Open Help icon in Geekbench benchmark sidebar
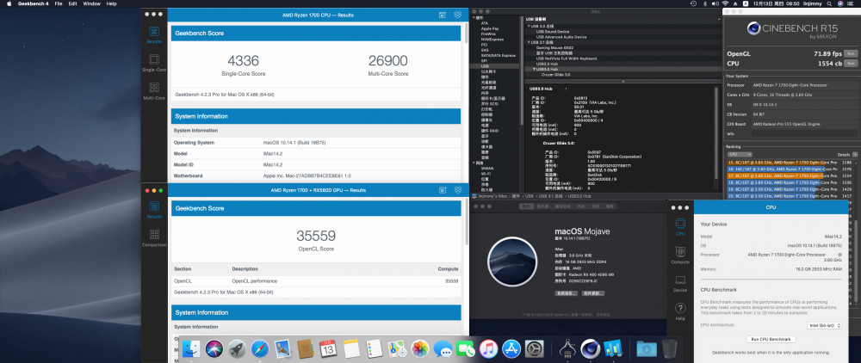Image resolution: width=861 pixels, height=363 pixels. 680,311
